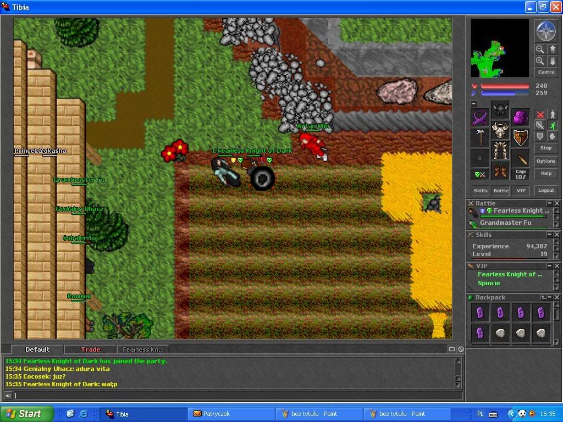Click the Logout button
Screen dimensions: 563x422
[x=546, y=191]
